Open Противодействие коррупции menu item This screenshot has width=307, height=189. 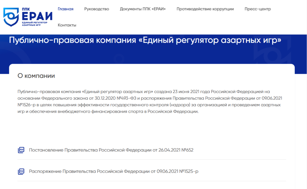click(x=205, y=9)
